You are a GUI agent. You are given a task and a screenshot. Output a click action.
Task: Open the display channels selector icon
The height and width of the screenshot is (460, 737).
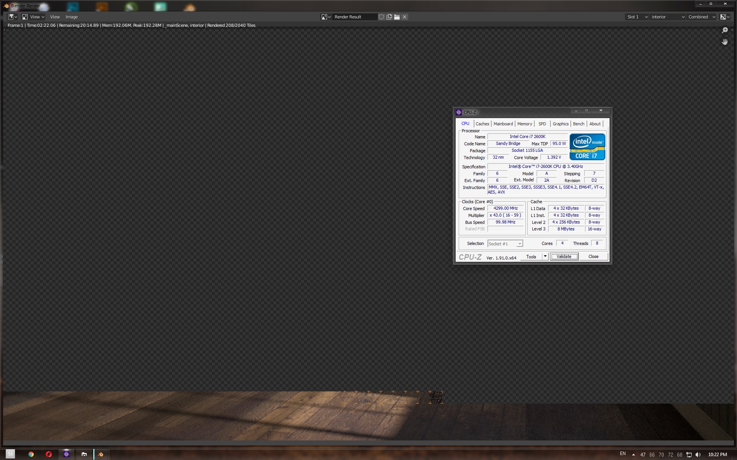725,17
